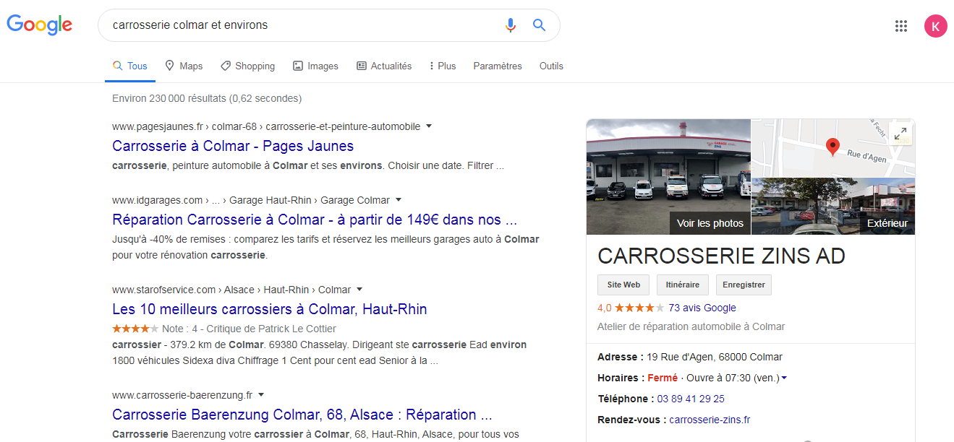The width and height of the screenshot is (954, 442).
Task: Open the Extérieur photo thumbnail
Action: [x=833, y=207]
